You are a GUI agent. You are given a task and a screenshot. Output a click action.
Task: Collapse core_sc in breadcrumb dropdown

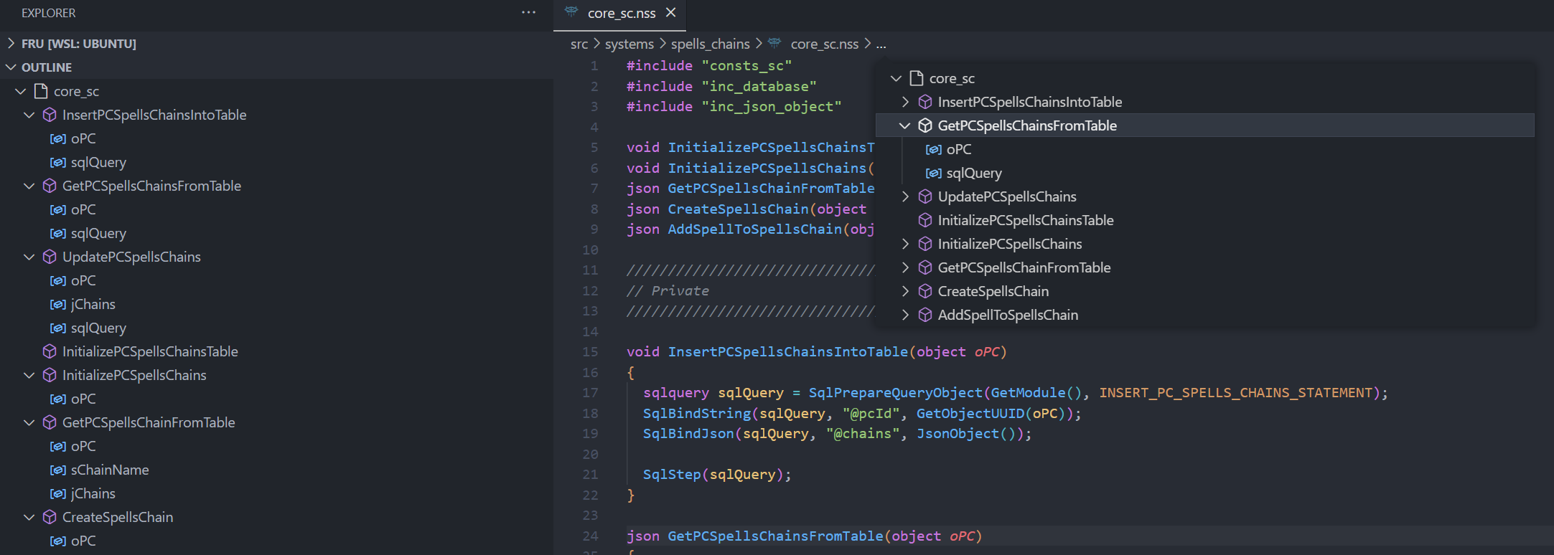click(x=896, y=78)
